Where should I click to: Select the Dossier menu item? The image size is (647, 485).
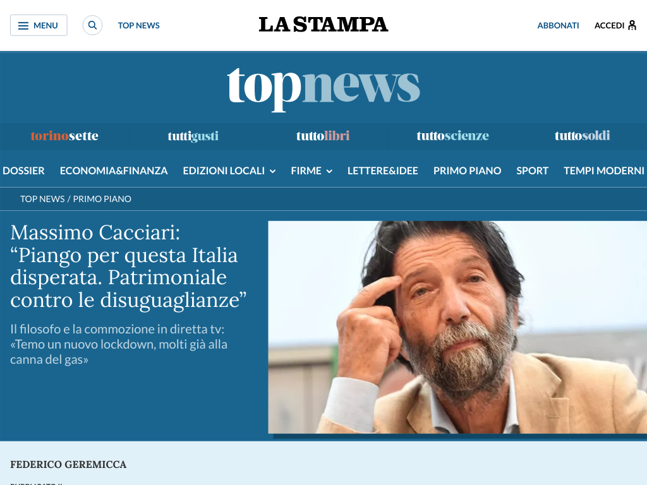pos(23,171)
